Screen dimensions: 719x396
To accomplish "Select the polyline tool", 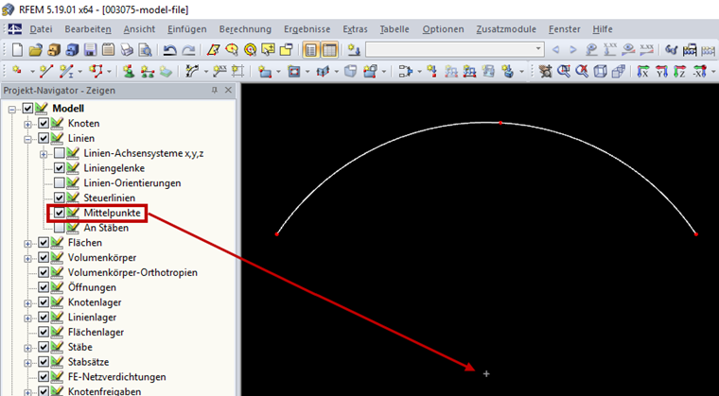I will [96, 71].
